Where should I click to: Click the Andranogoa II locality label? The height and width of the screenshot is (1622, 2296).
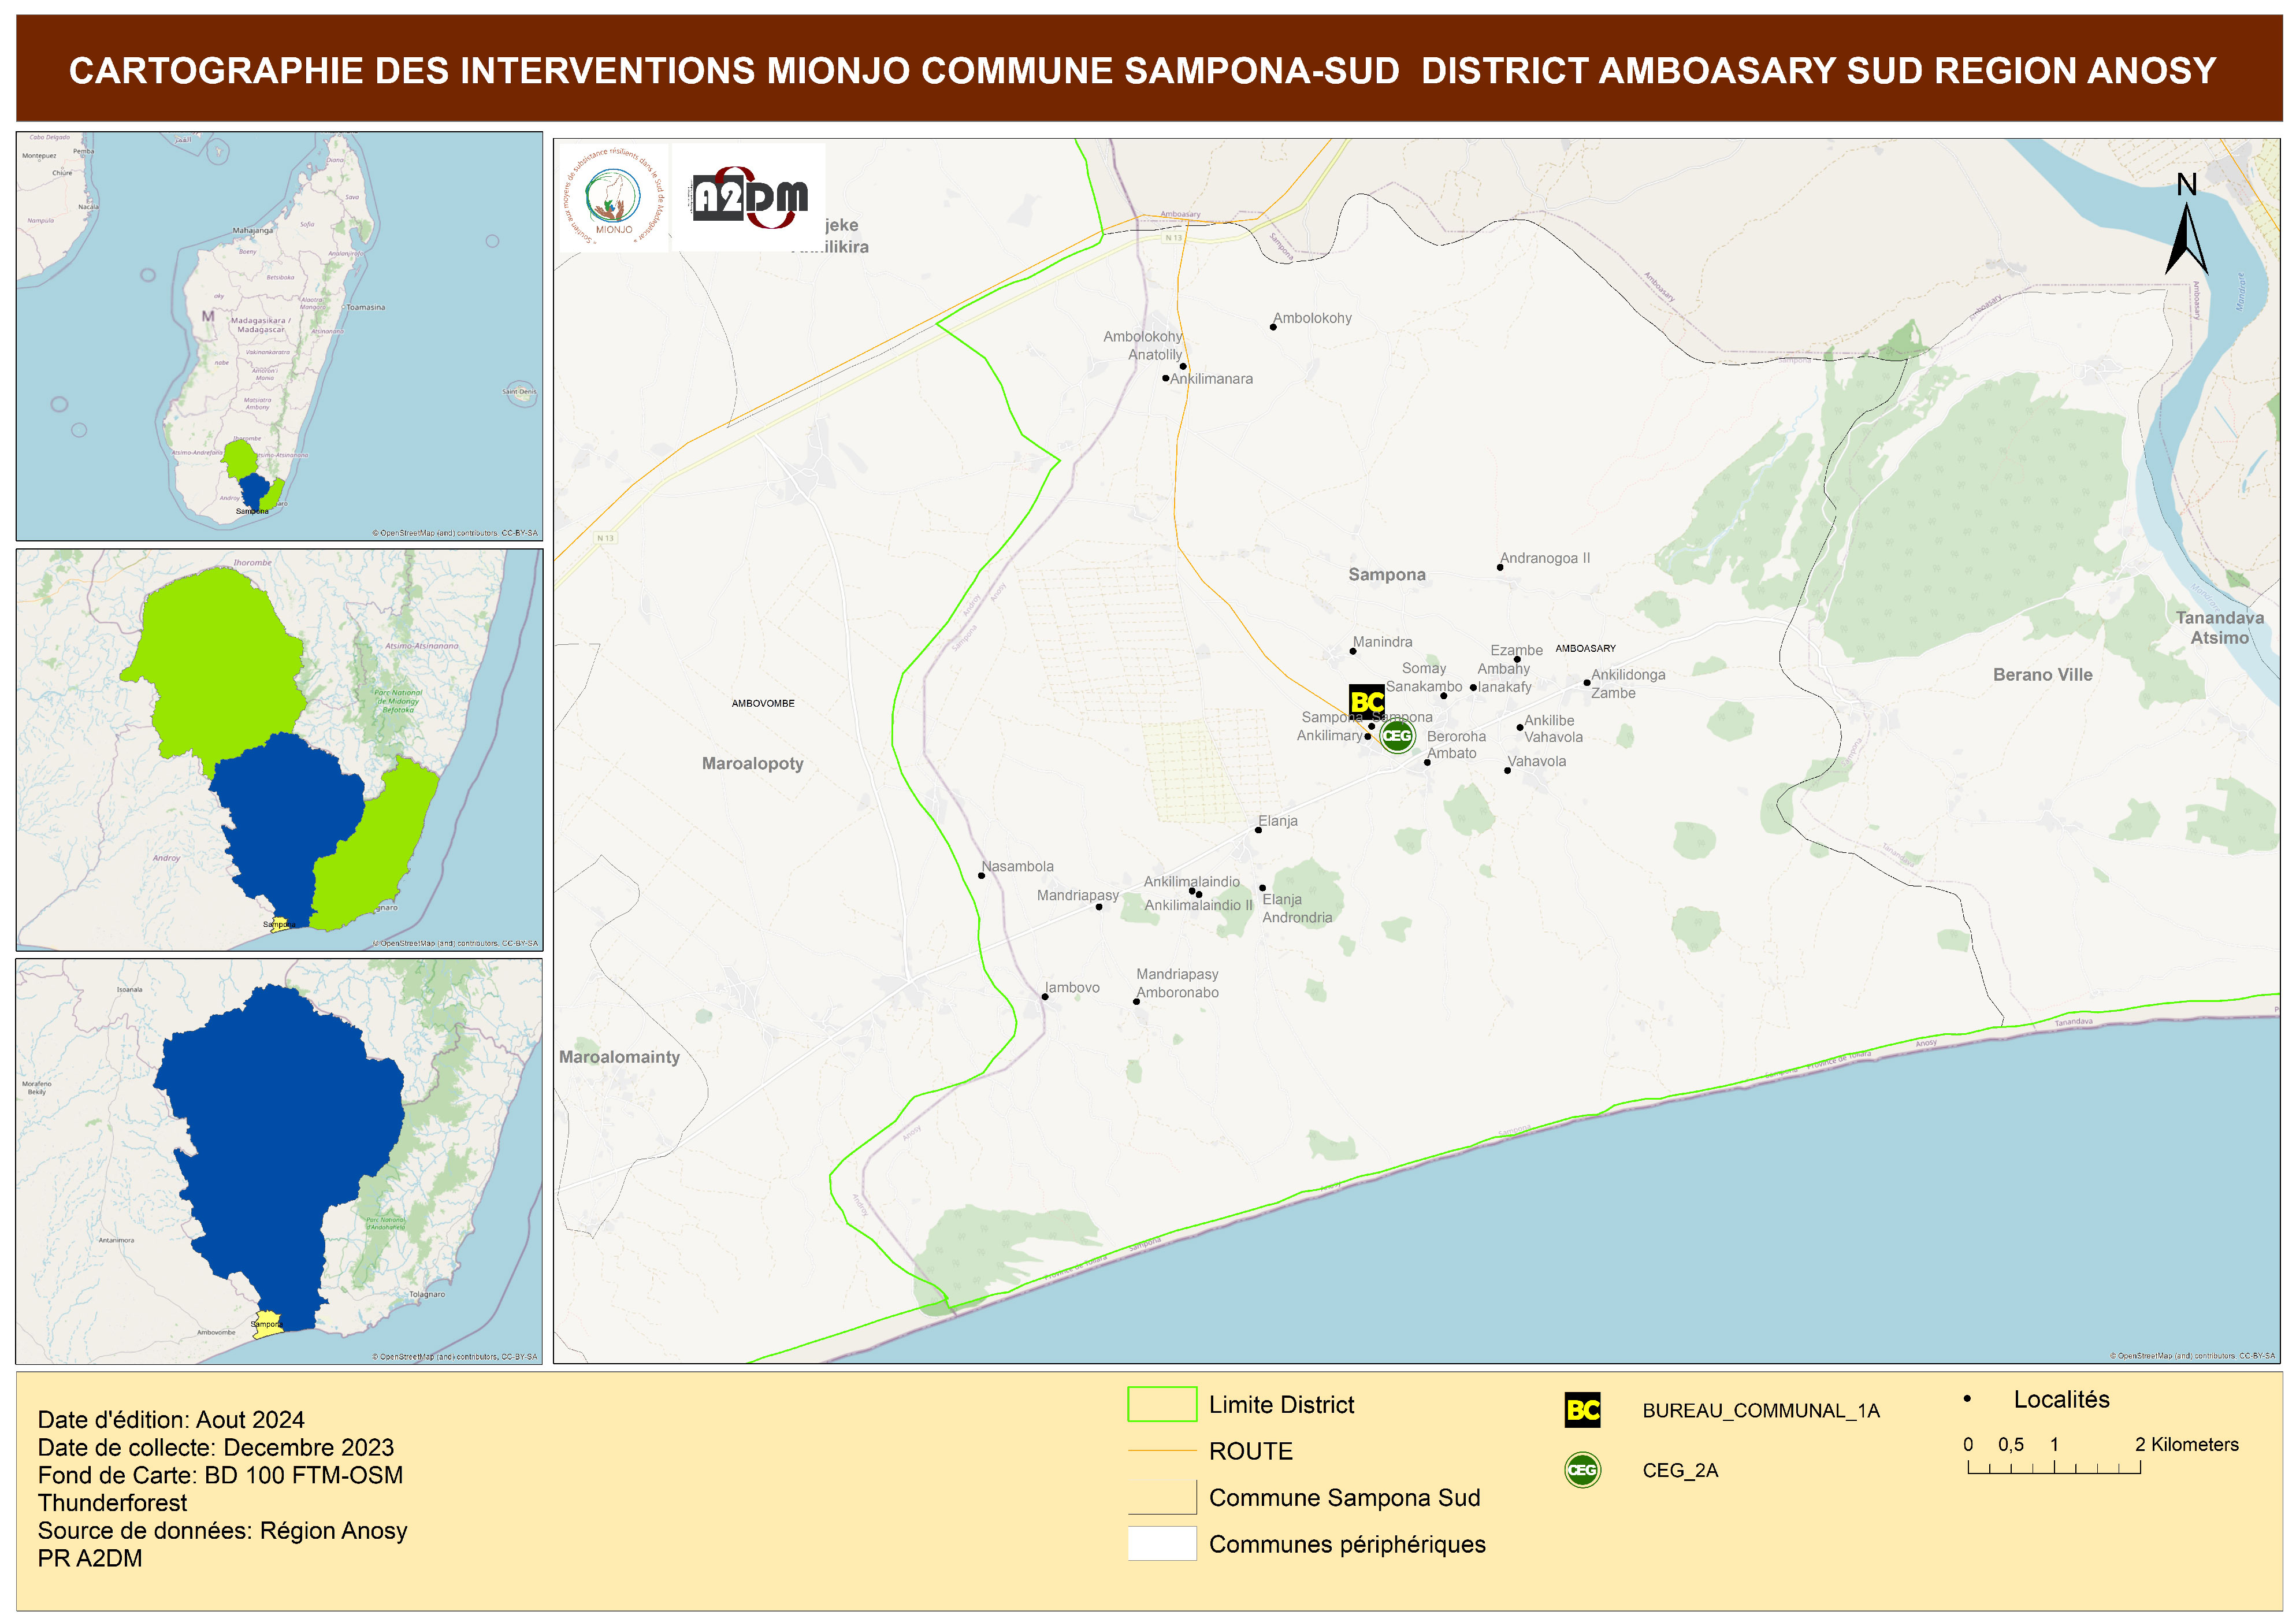[x=1544, y=558]
